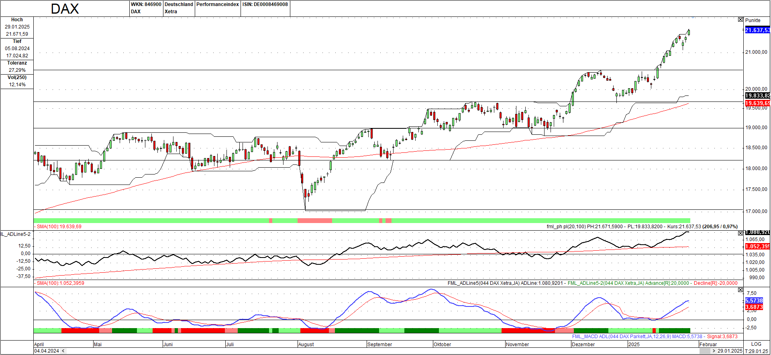Close the ADLine indicator panel
The height and width of the screenshot is (355, 771).
point(740,233)
